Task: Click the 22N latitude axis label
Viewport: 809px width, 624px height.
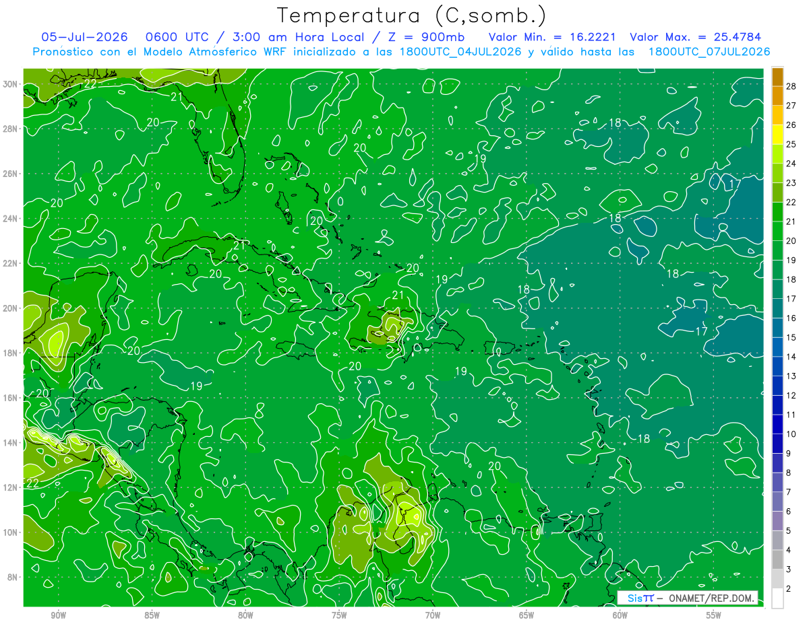Action: tap(11, 263)
